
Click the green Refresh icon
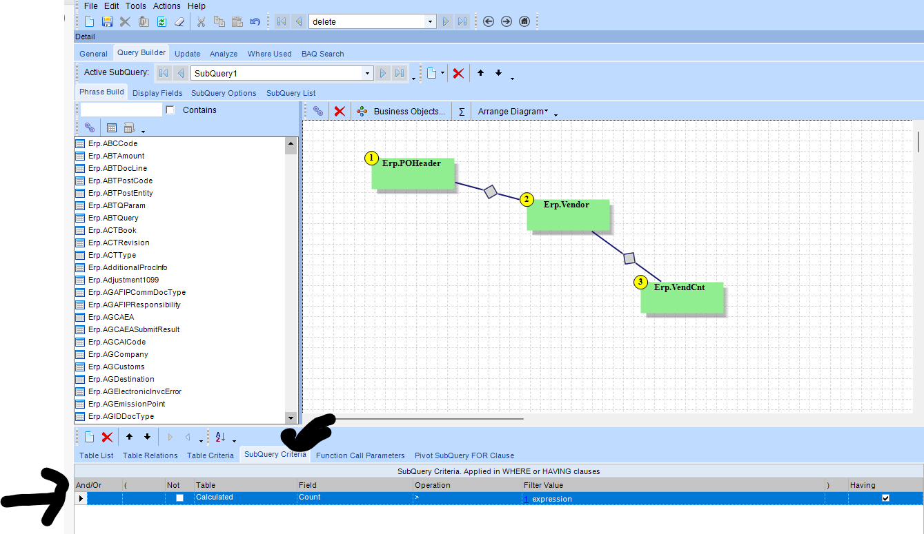161,22
